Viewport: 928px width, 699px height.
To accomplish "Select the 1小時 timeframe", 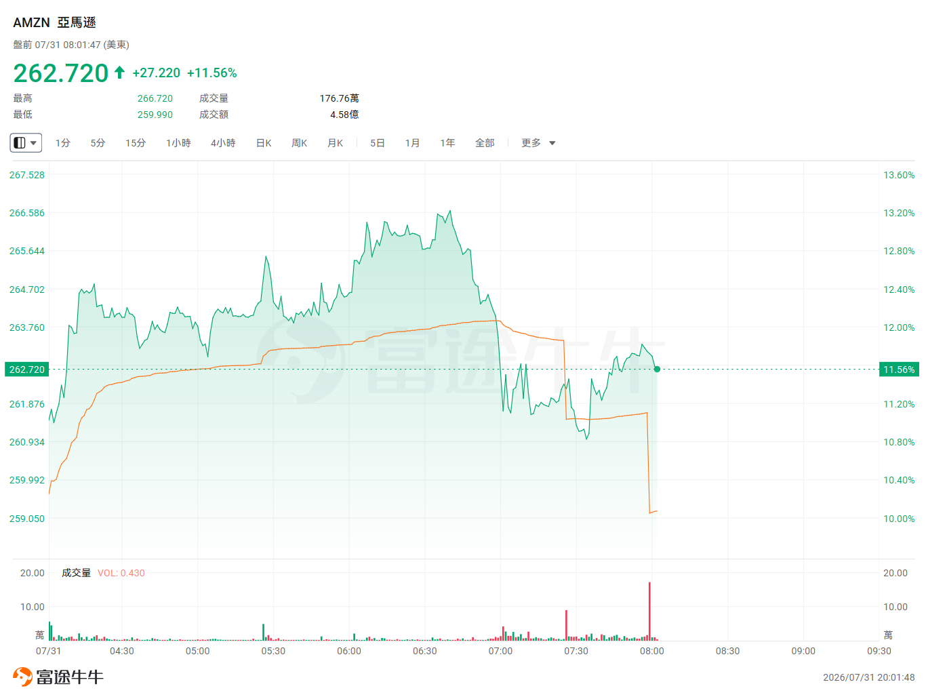I will (178, 143).
